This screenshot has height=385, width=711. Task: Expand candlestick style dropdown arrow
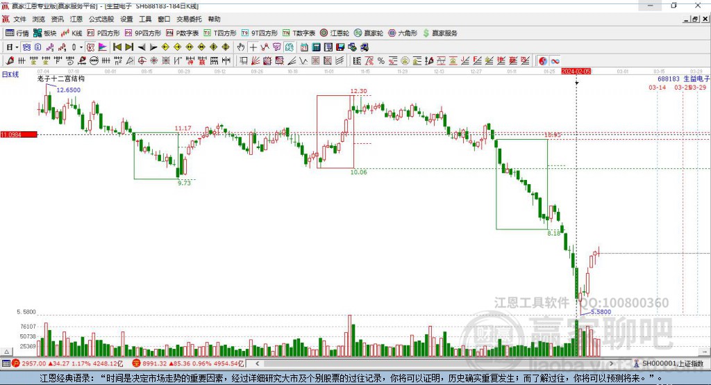click(81, 47)
